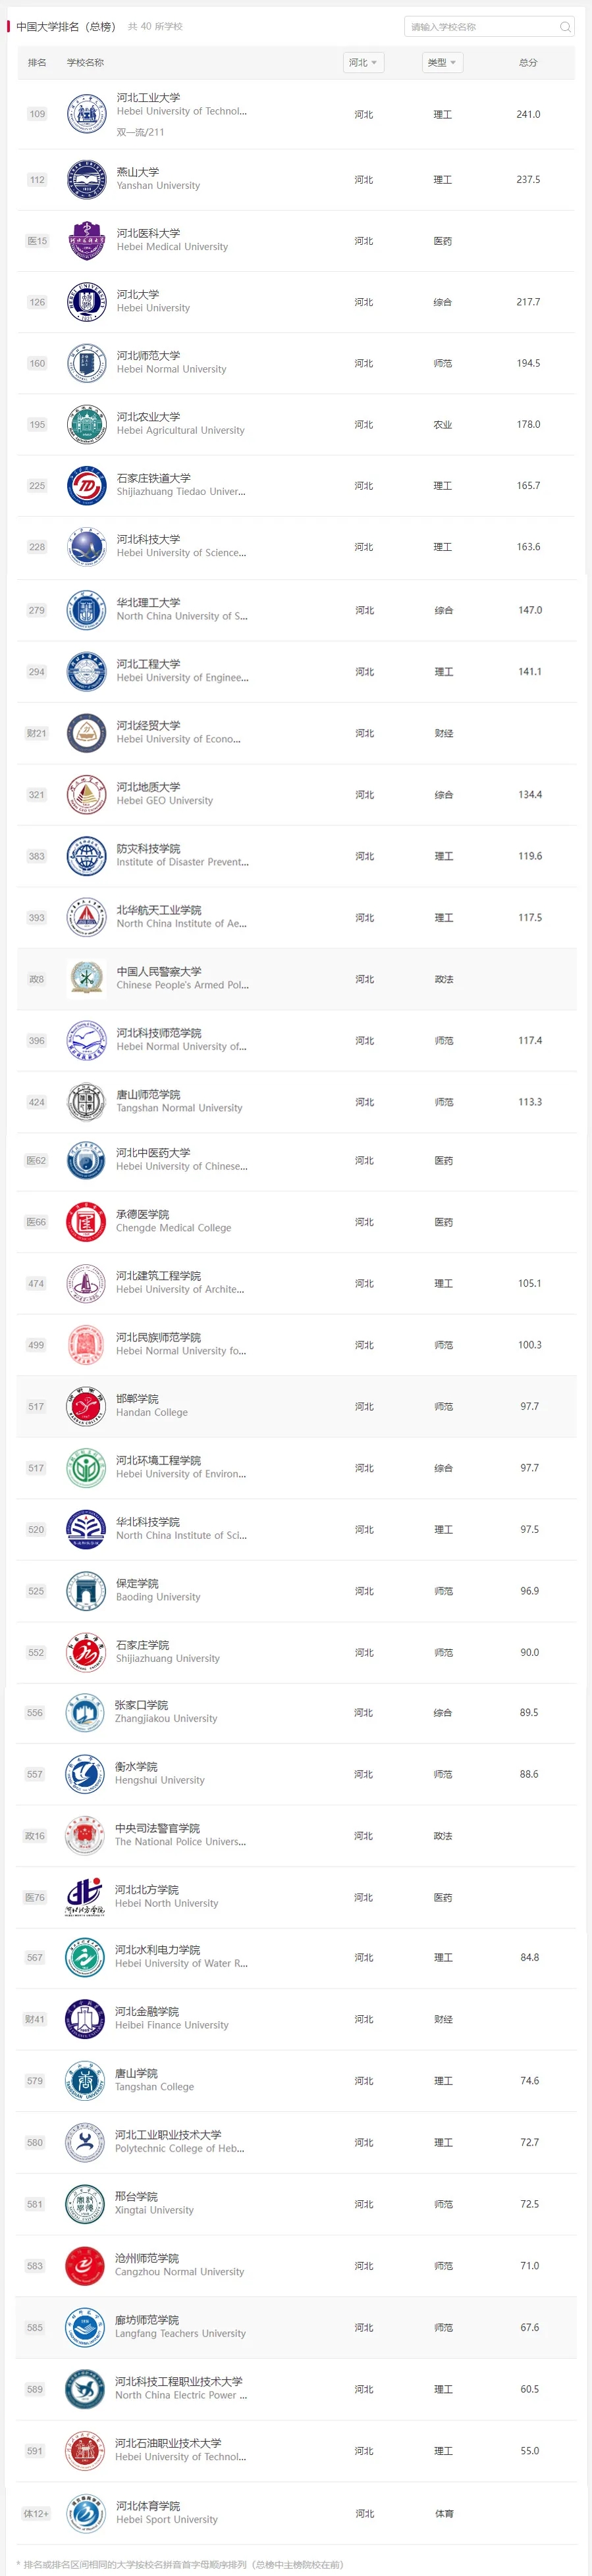This screenshot has width=592, height=2576.
Task: Open the 河北 province filter dropdown
Action: (x=362, y=63)
